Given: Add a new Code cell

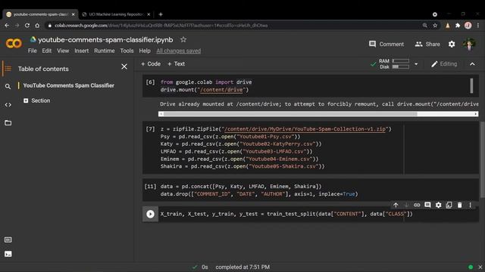Looking at the screenshot, I should pos(151,63).
